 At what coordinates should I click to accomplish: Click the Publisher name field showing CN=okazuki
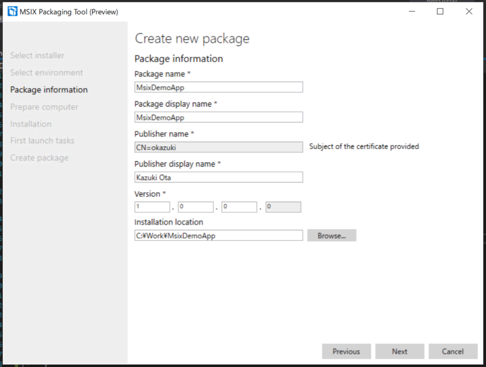(x=218, y=147)
